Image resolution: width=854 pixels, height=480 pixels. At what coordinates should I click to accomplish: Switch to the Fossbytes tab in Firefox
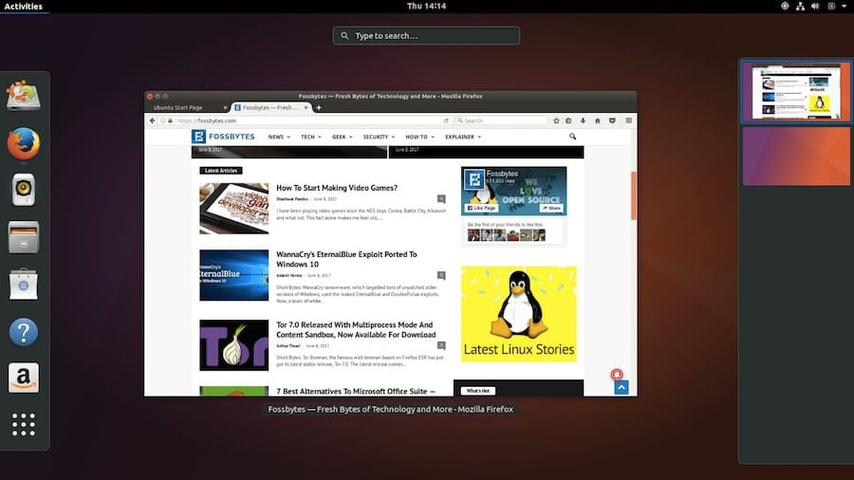[270, 108]
